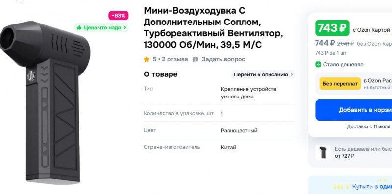The width and height of the screenshot is (392, 194).
Task: Click the green down-arrow price drop icon
Action: (318, 65)
